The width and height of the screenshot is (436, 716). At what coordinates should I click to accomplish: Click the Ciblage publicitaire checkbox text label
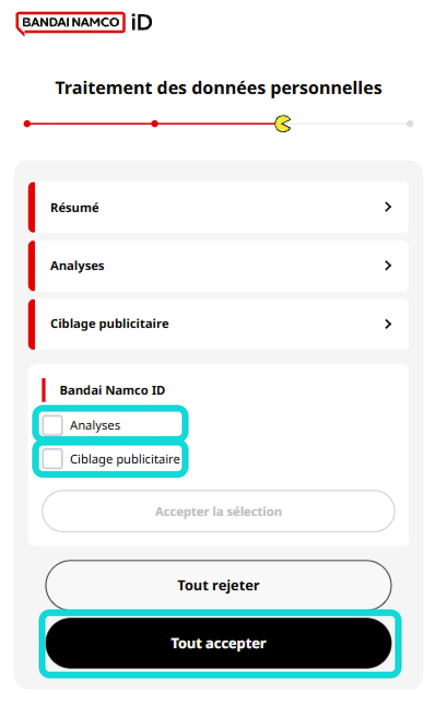click(125, 459)
